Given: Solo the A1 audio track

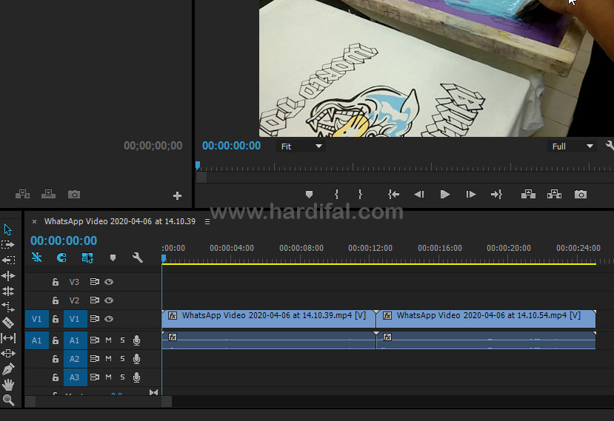Looking at the screenshot, I should [x=122, y=340].
